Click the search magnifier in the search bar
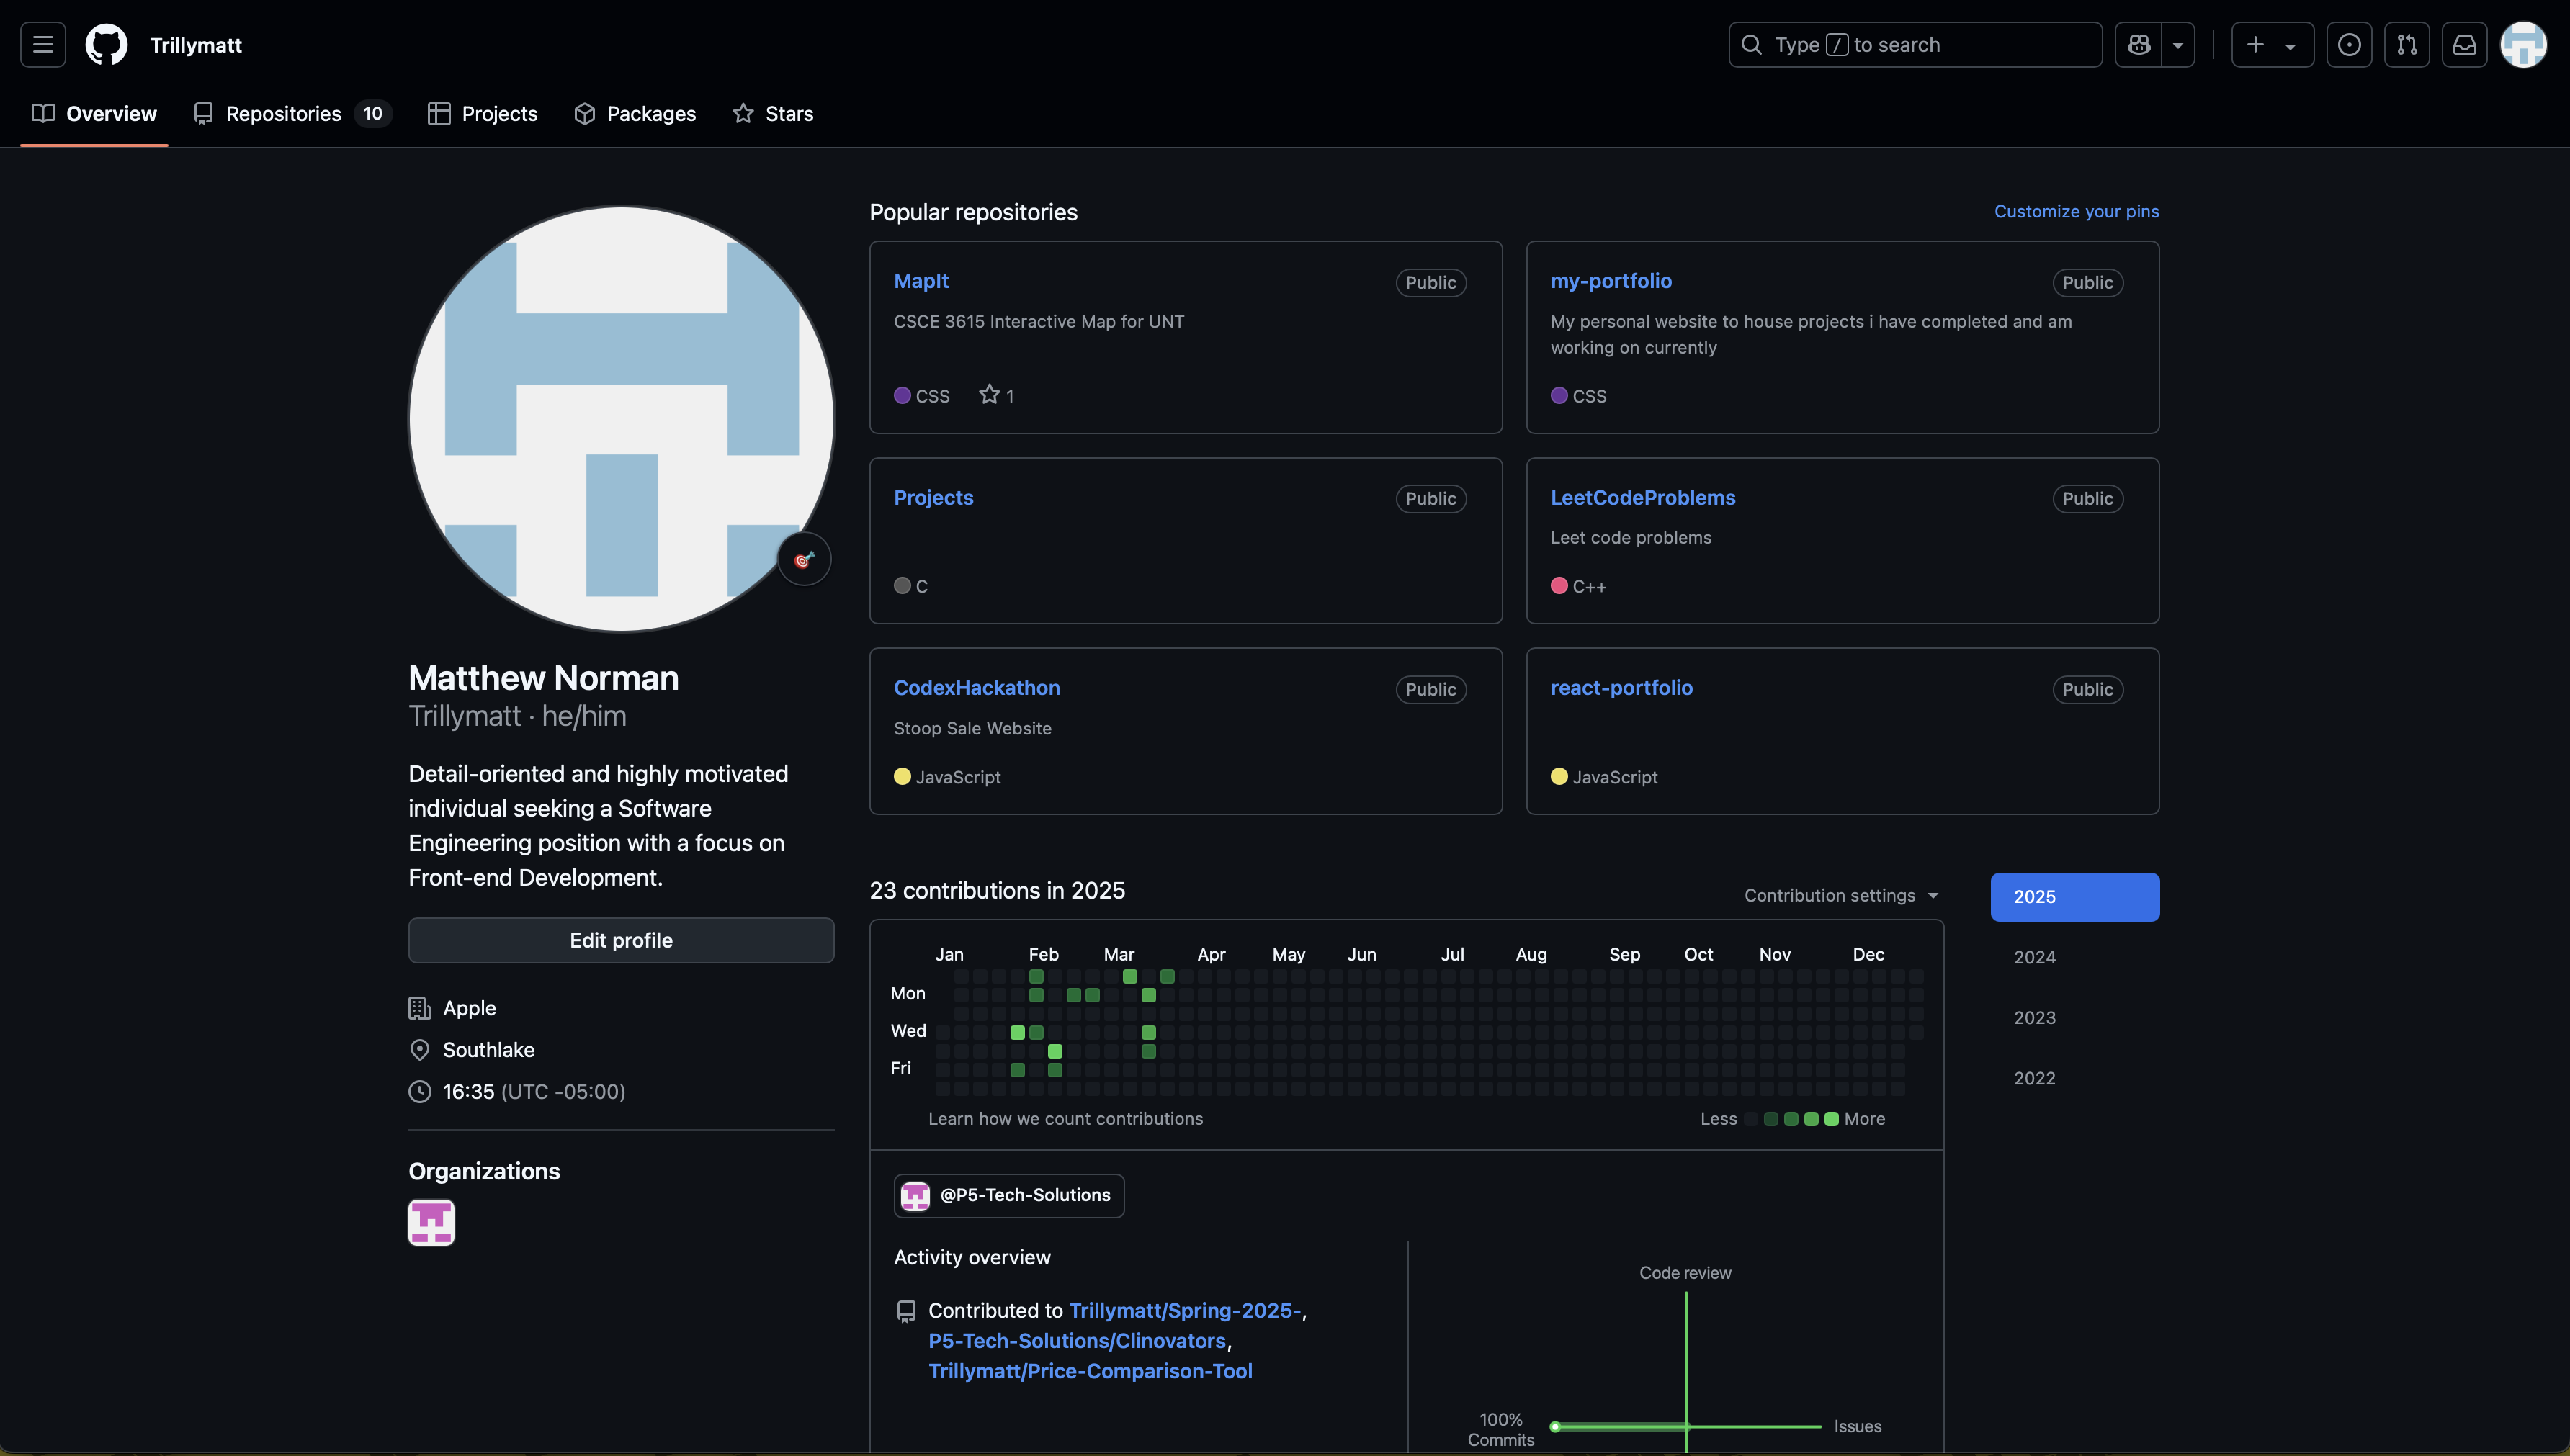 [1752, 44]
